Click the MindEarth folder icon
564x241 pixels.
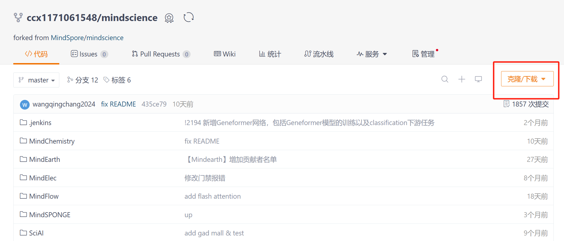23,159
